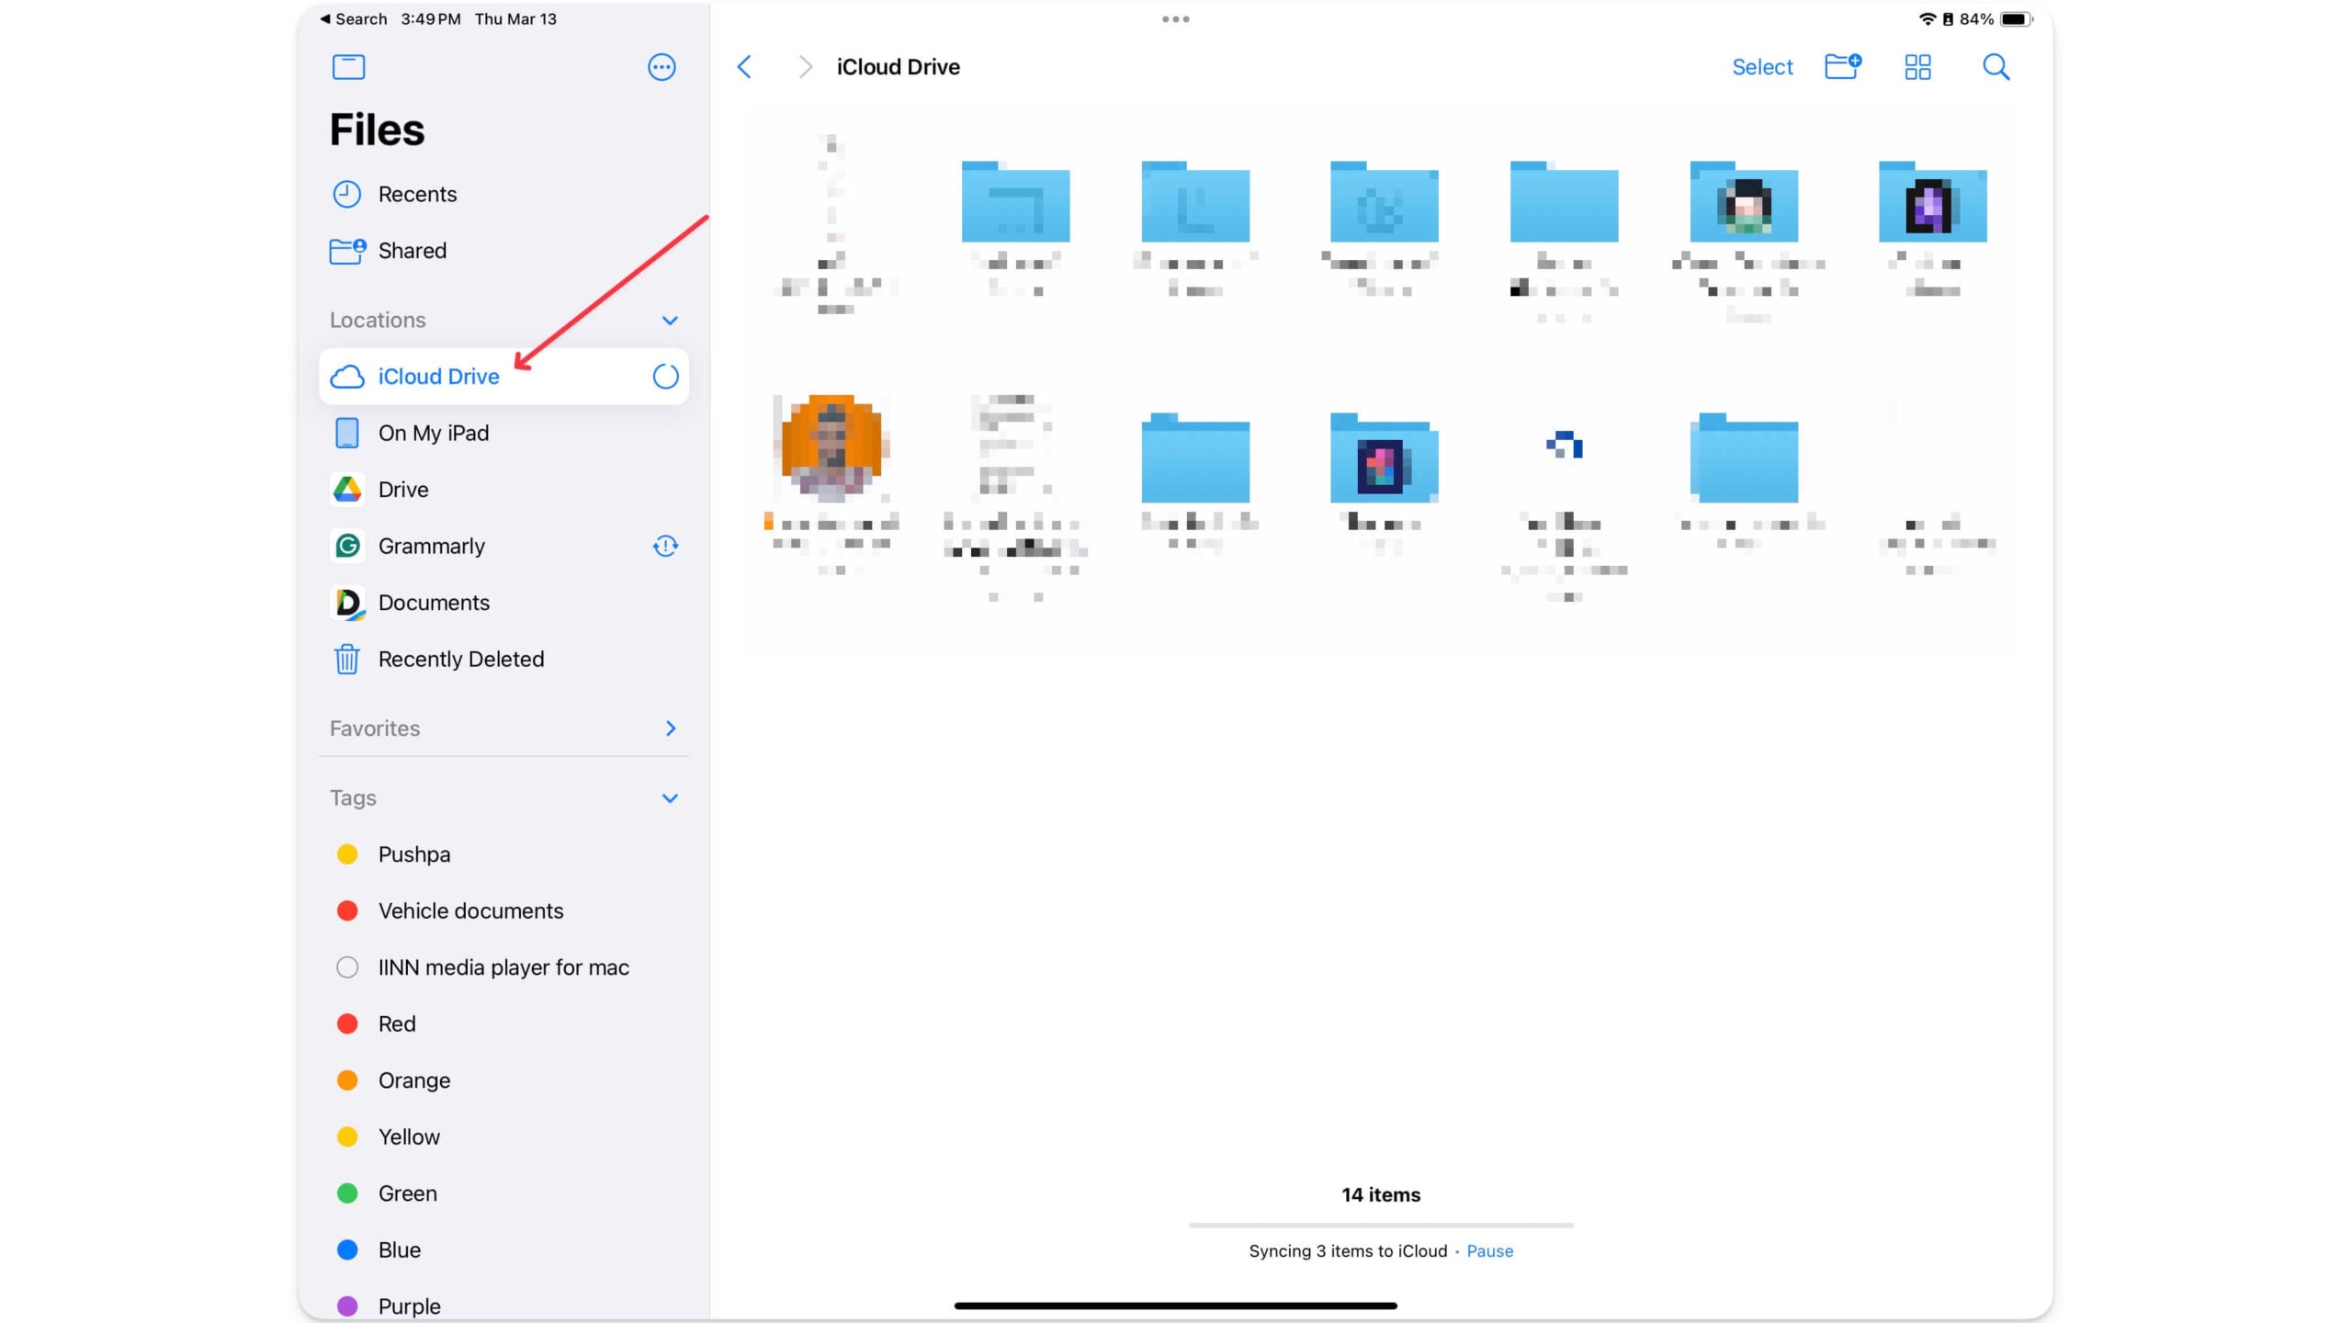The image size is (2352, 1323).
Task: Pause the iCloud syncing
Action: pos(1489,1251)
